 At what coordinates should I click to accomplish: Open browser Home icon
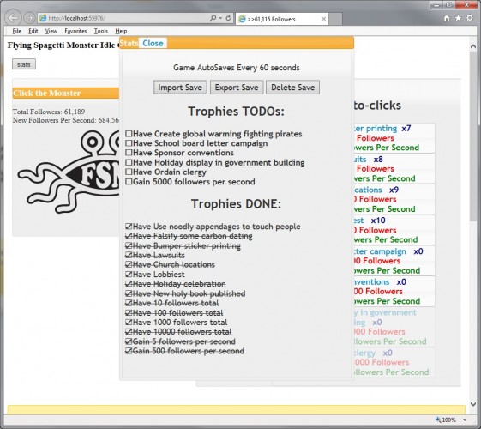pos(447,18)
